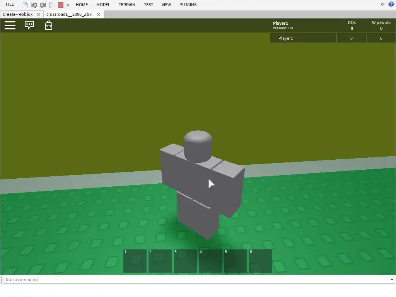Select hotbar slot 5
Screen dimensions: 396x297
point(236,261)
